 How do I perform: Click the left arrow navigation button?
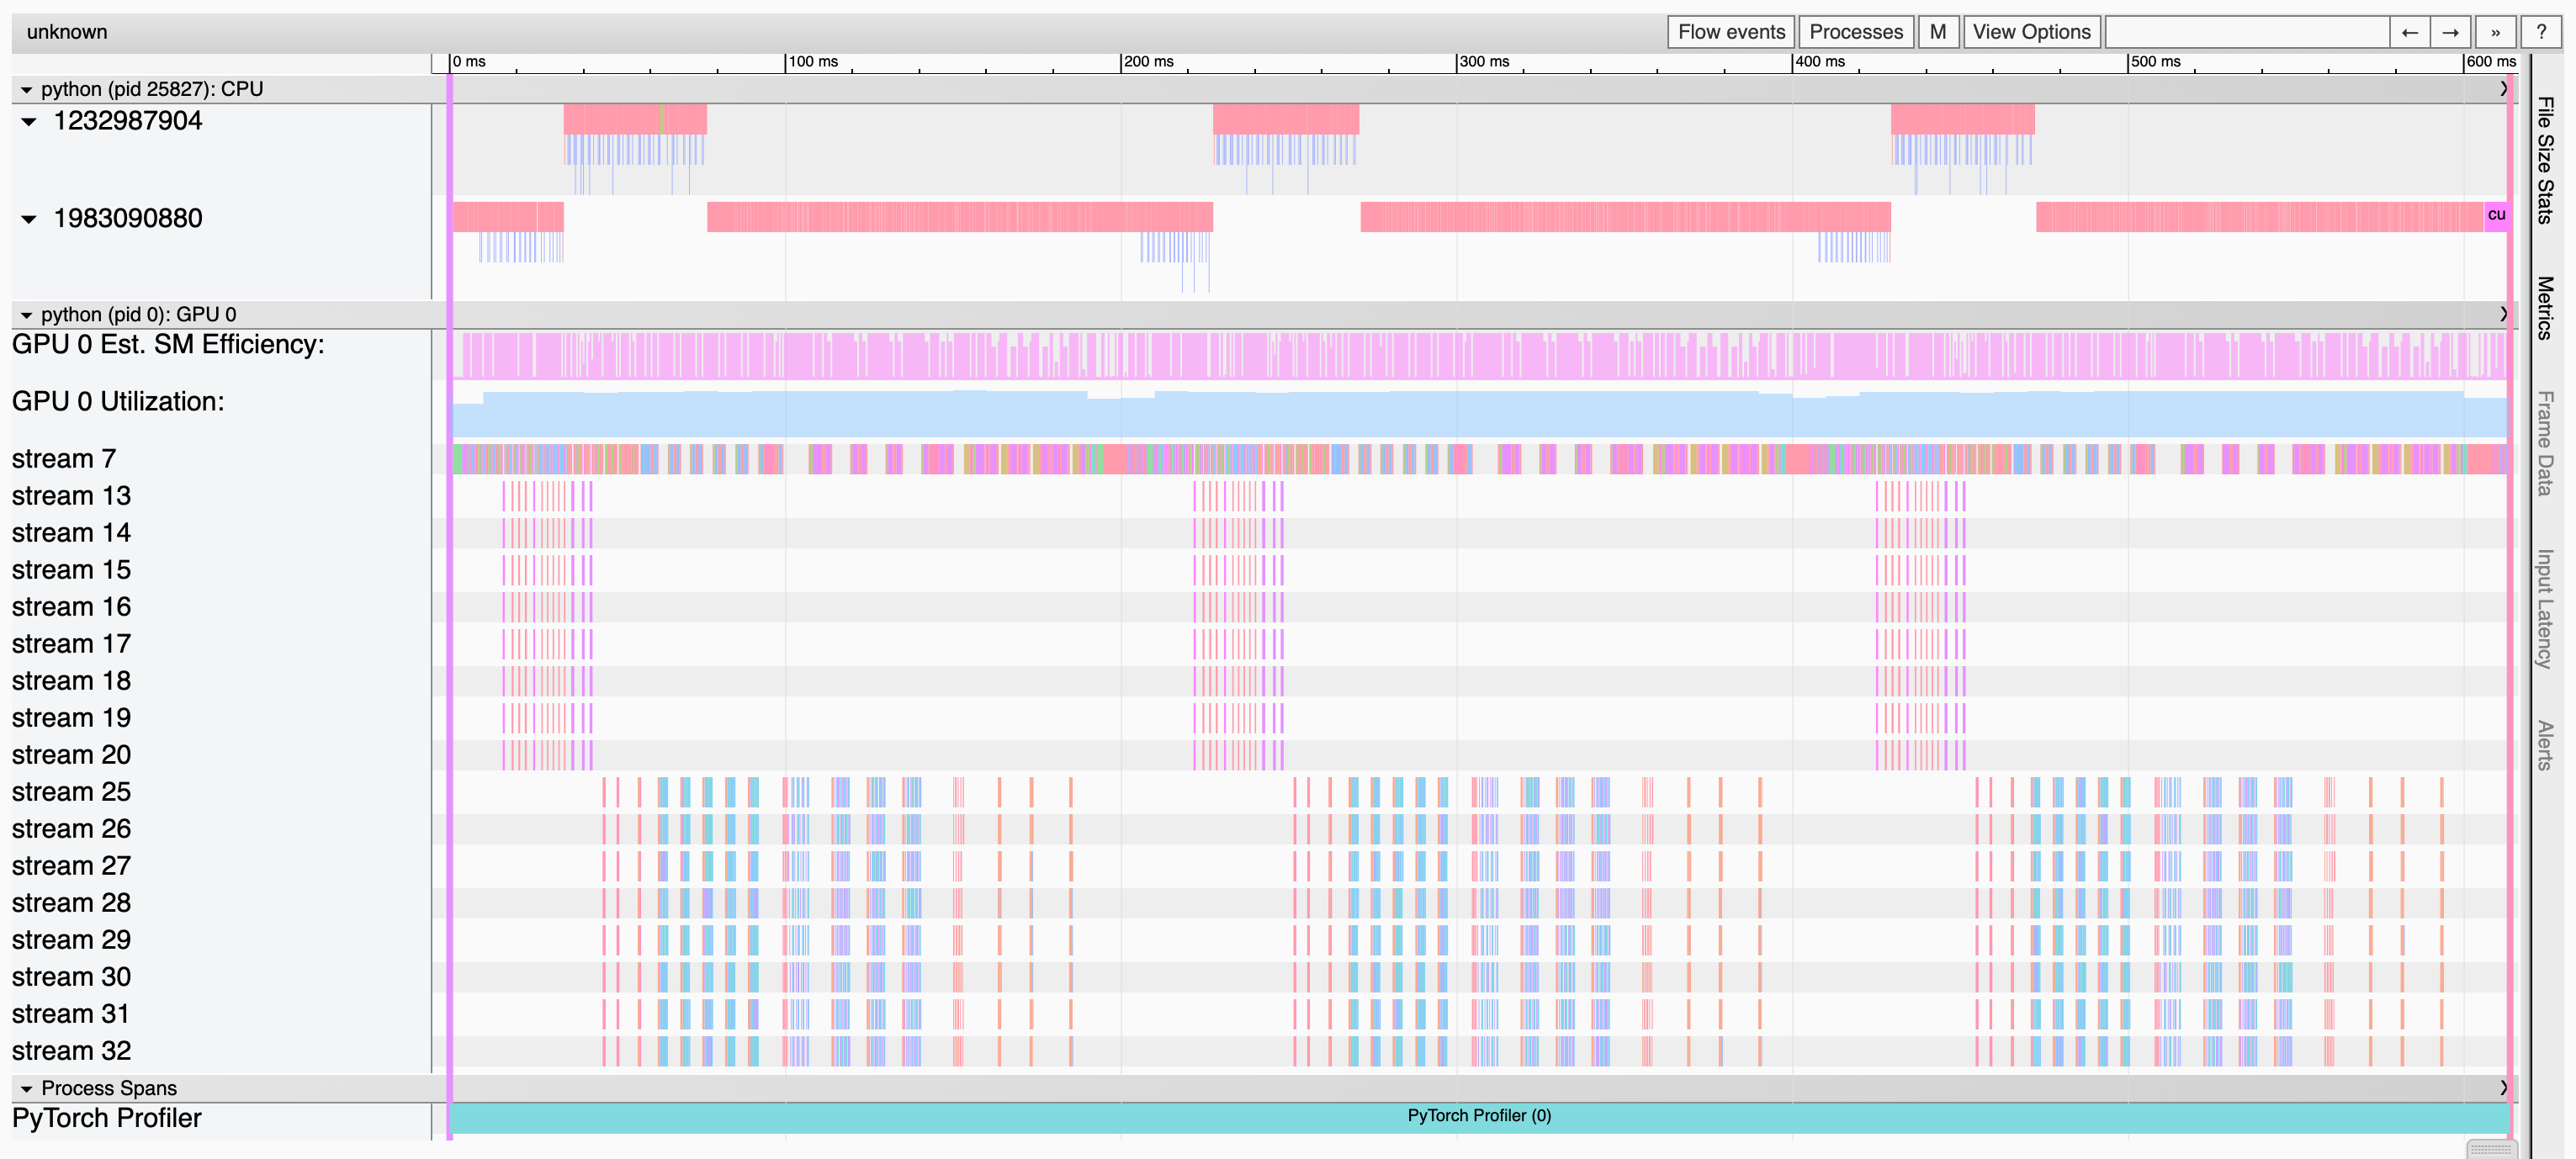(x=2409, y=32)
